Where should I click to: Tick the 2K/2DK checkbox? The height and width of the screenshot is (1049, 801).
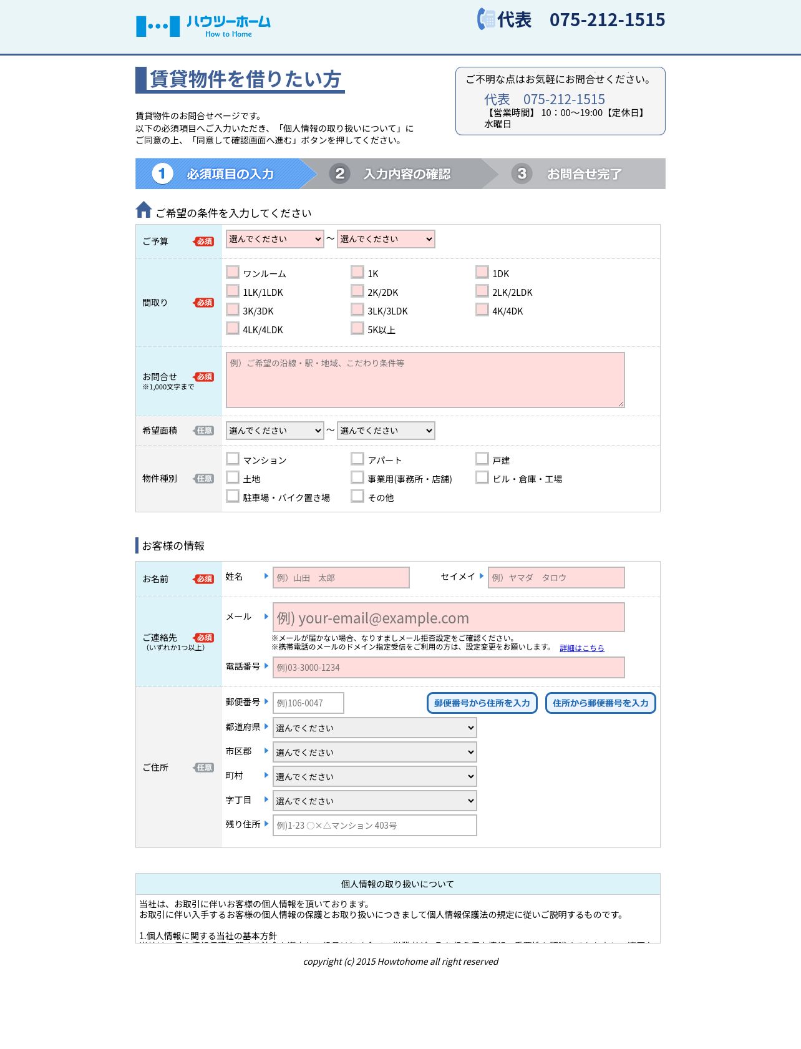tap(357, 291)
